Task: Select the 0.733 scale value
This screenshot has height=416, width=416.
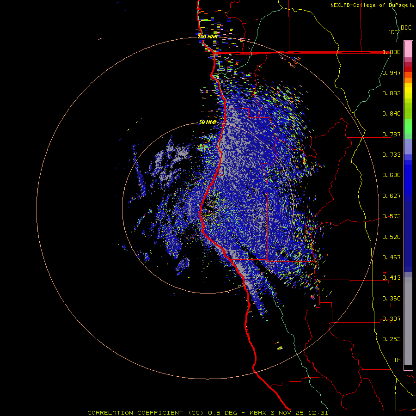Action: tap(392, 155)
